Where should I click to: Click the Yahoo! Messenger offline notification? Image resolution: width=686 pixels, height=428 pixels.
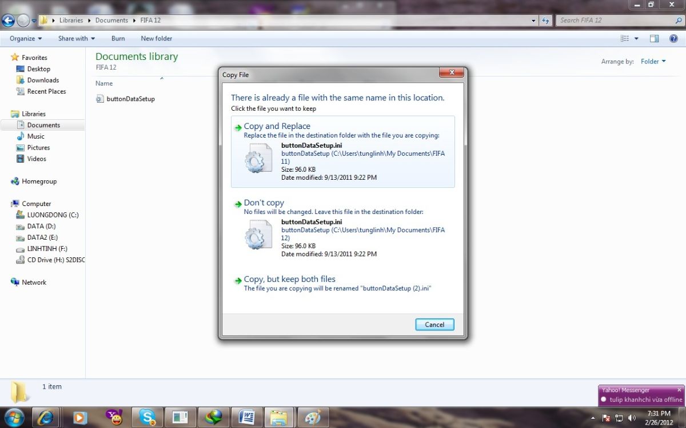click(x=641, y=395)
